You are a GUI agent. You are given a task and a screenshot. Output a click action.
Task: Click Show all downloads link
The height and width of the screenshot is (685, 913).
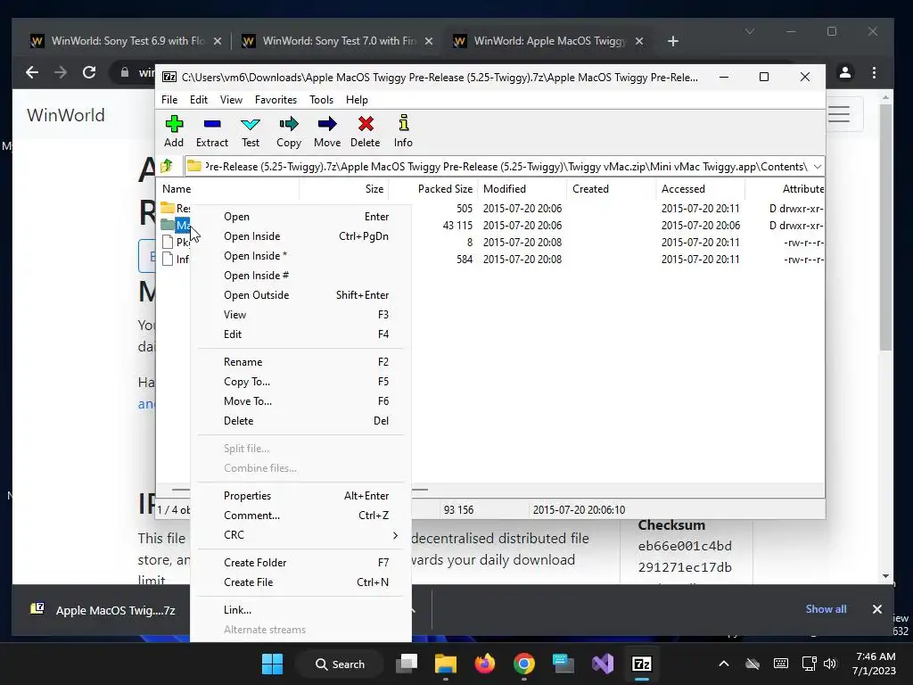(826, 608)
